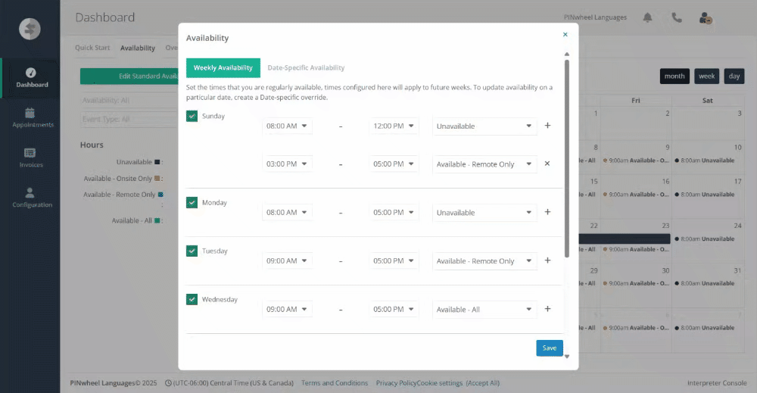Open Friday the 16th 9:00am Available event
This screenshot has width=757, height=393.
coord(636,195)
